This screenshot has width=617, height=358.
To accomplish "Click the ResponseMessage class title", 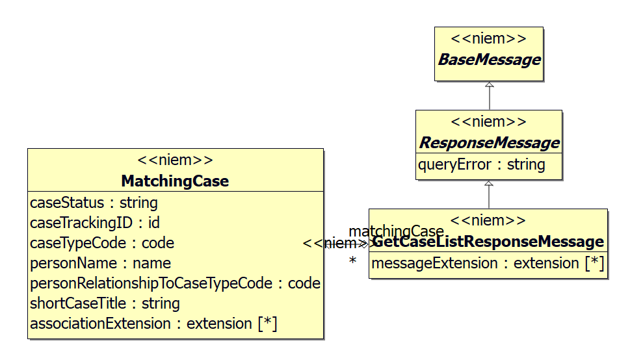I will (x=489, y=142).
